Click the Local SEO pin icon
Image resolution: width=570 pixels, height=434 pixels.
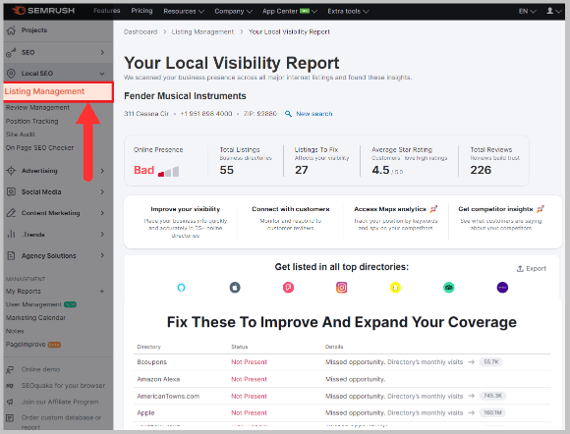point(11,74)
